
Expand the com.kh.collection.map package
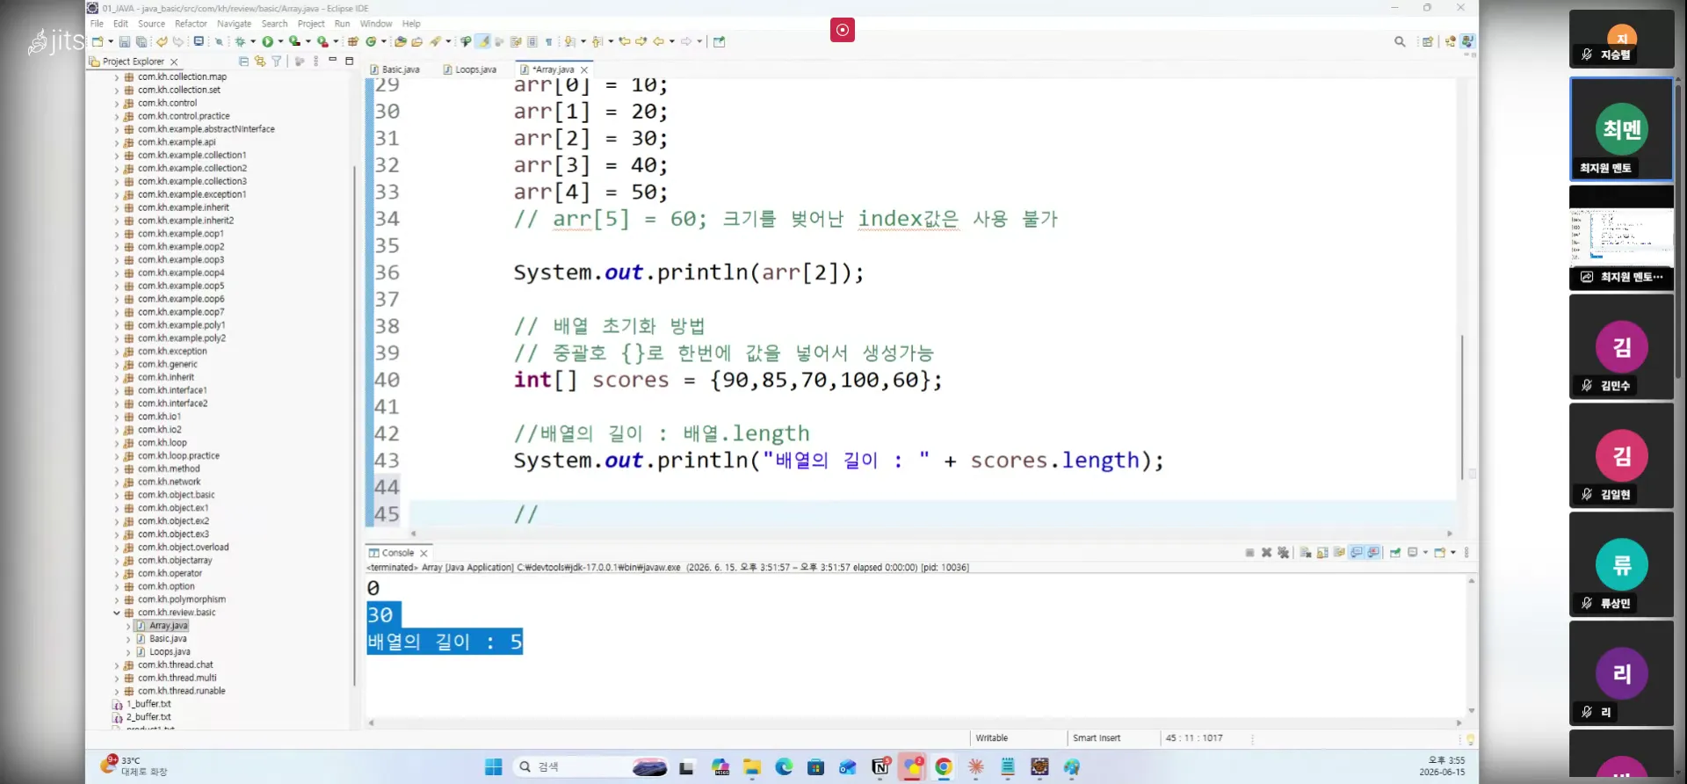(x=116, y=77)
